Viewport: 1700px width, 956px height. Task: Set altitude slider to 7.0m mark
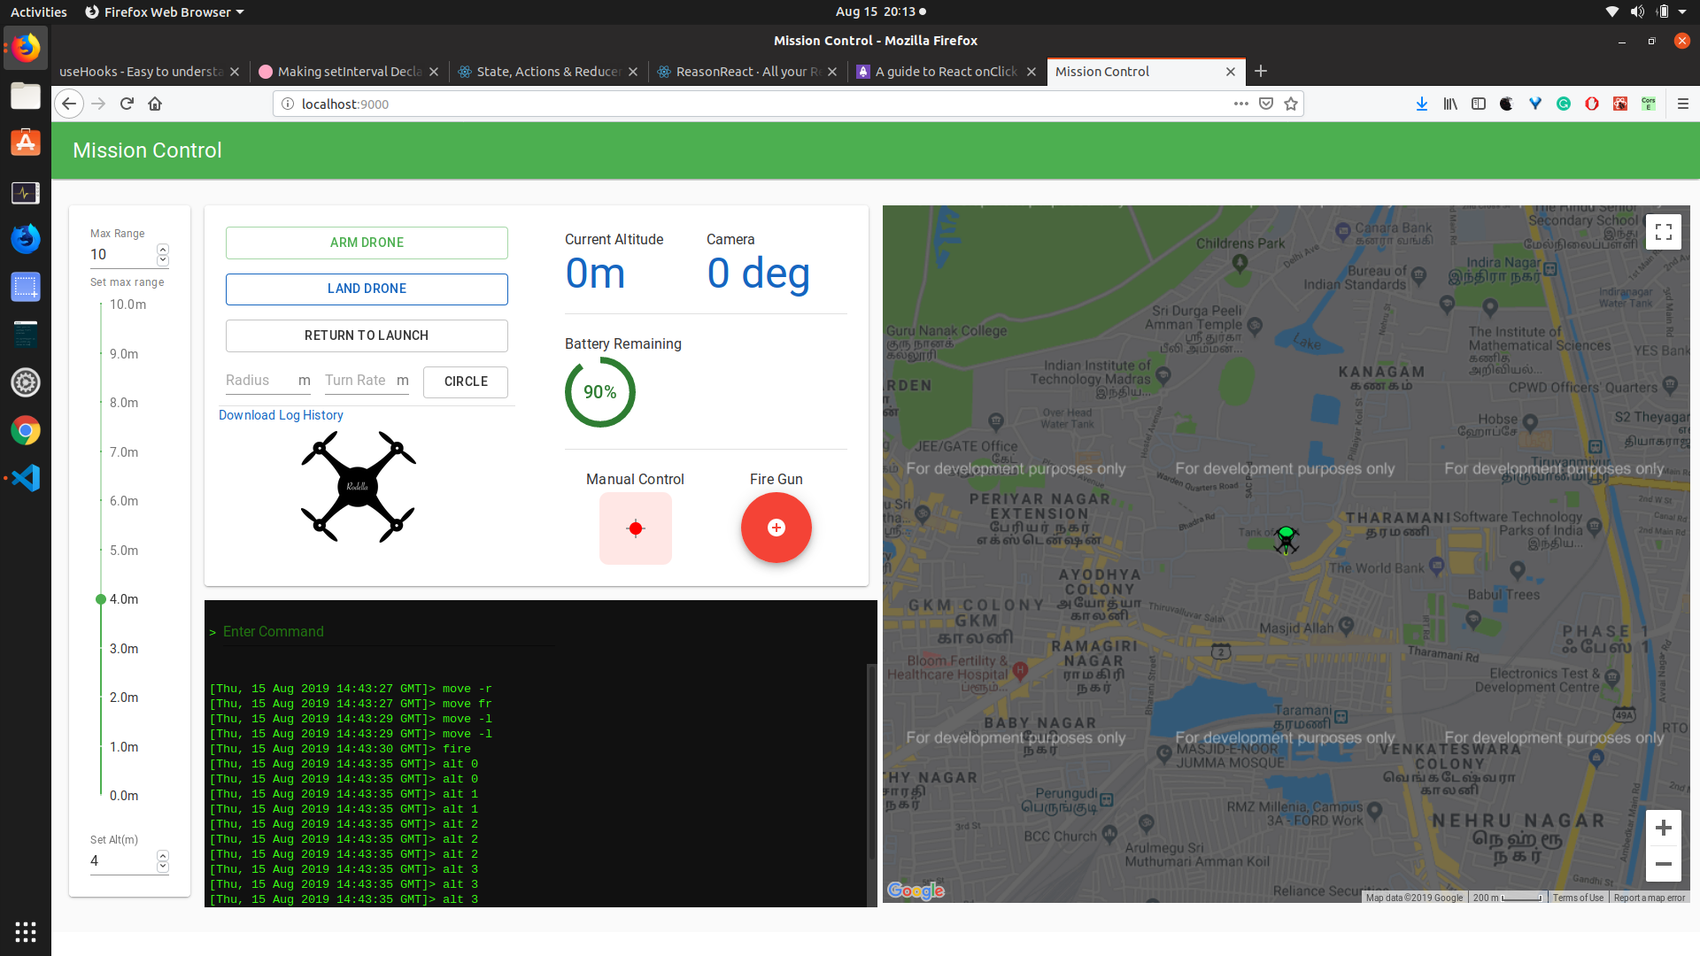[x=101, y=452]
